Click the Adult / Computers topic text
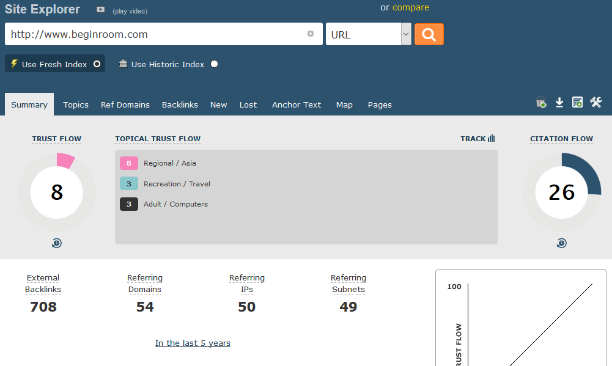This screenshot has width=612, height=366. pyautogui.click(x=175, y=204)
